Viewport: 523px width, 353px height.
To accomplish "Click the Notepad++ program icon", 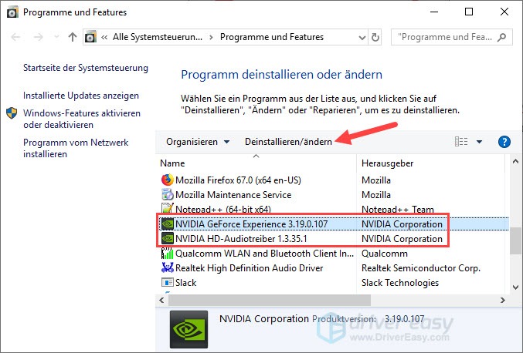I will [x=167, y=209].
